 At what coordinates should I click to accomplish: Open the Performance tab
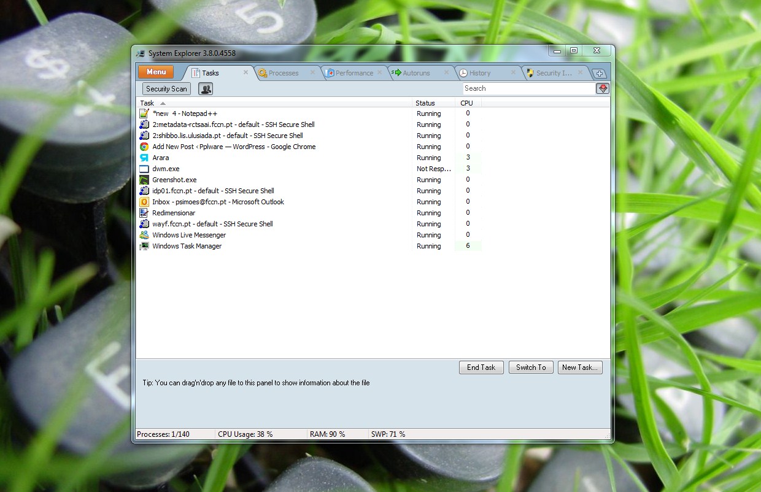353,73
